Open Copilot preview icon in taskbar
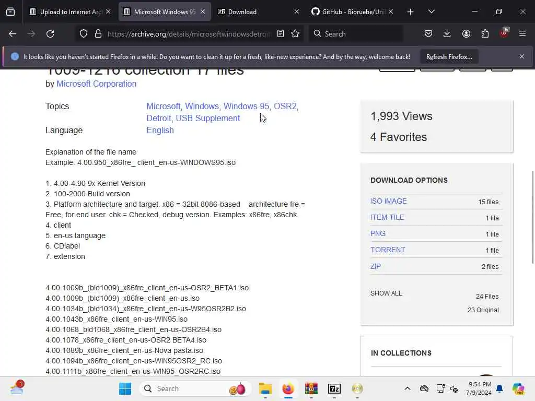 518,388
